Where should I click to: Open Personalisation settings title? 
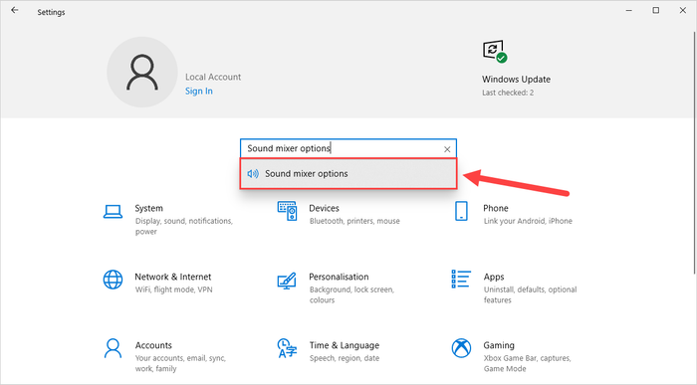tap(339, 277)
